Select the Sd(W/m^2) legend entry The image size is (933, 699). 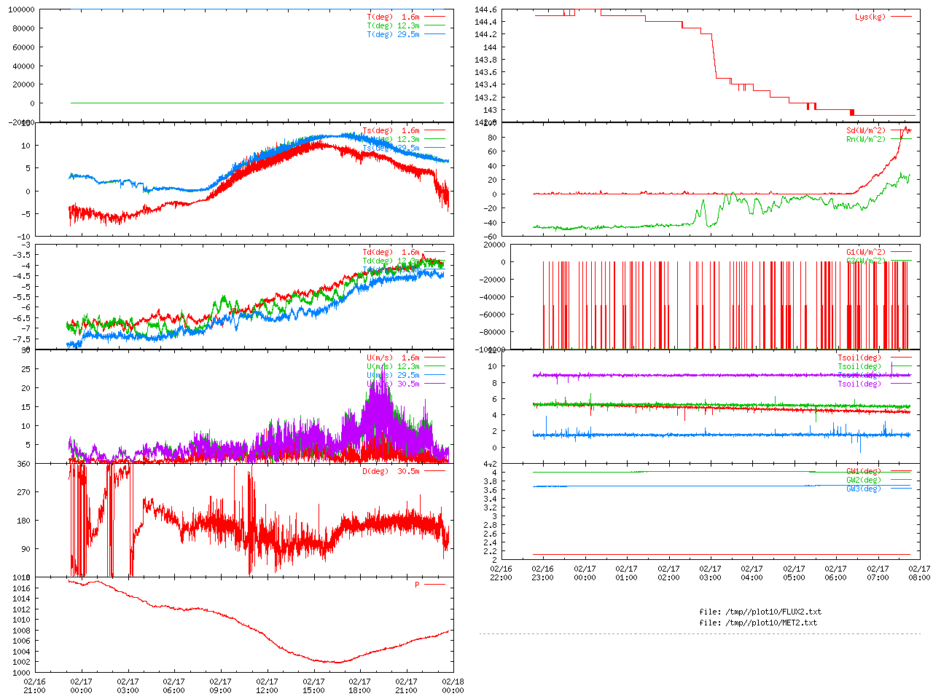[866, 130]
